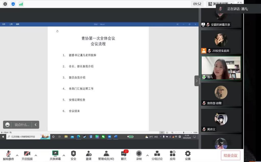Collapse the participant video sidebar arrow
261x162 pixels.
(x=196, y=81)
